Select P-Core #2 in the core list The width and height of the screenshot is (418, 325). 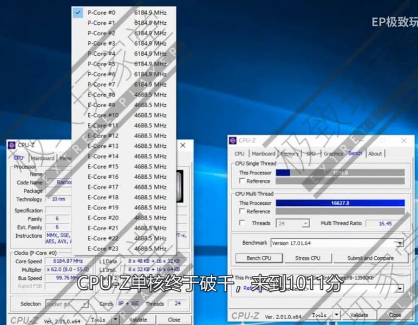[x=123, y=33]
